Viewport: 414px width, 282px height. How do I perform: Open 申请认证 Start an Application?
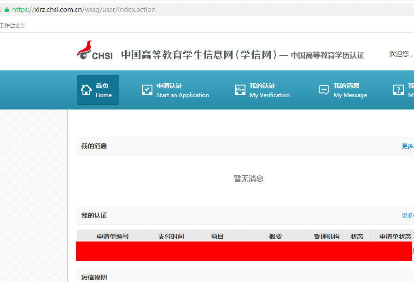coord(175,90)
